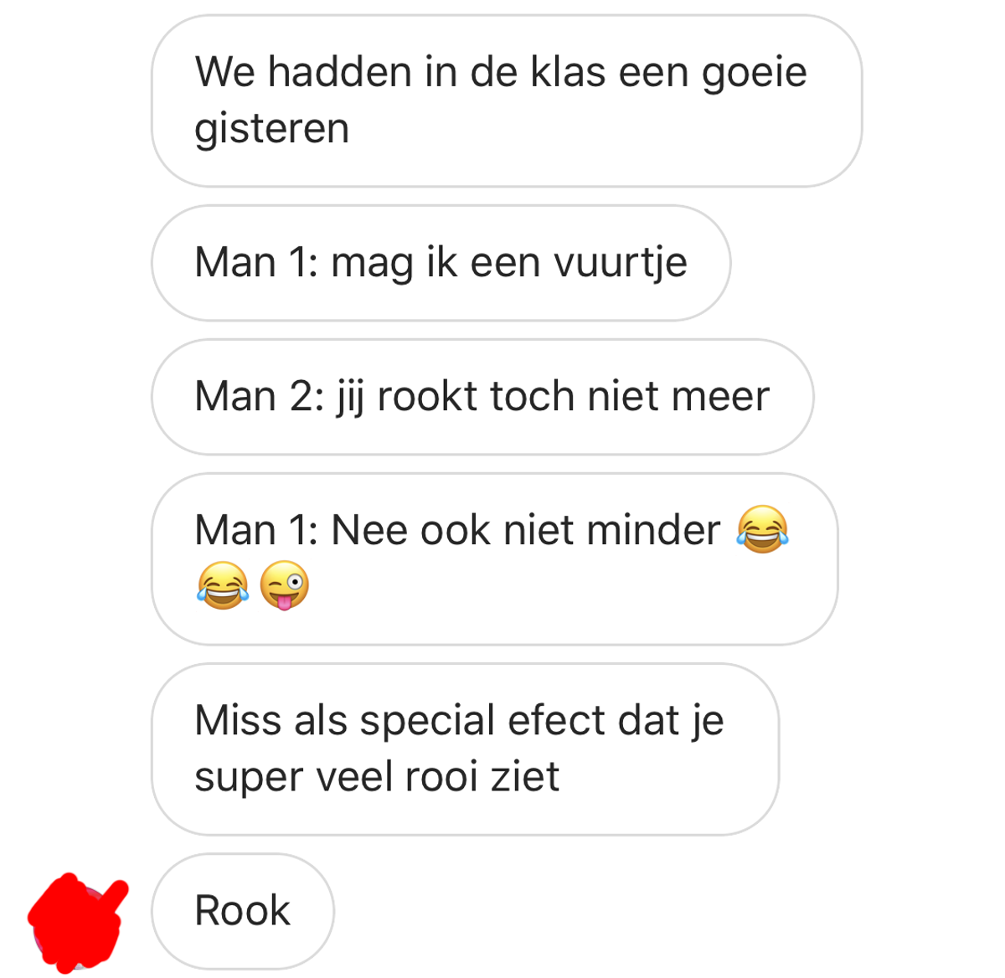Tap the 'jij rookt toch niet meer' bubble
The height and width of the screenshot is (978, 1005).
(482, 397)
